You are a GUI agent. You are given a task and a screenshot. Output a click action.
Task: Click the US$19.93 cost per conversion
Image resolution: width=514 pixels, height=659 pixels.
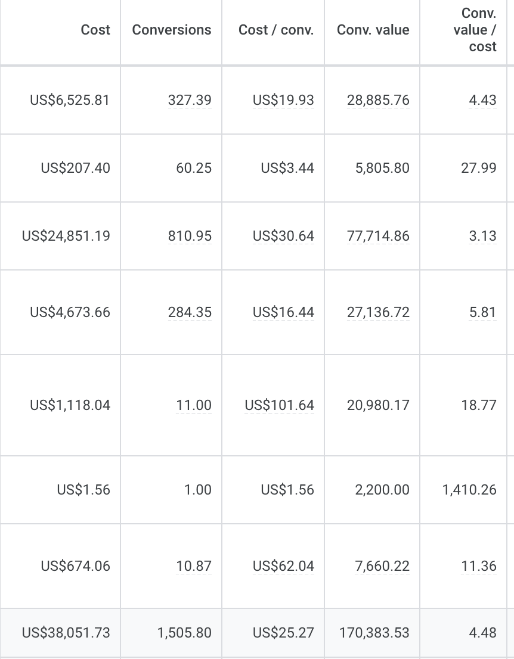tap(283, 100)
